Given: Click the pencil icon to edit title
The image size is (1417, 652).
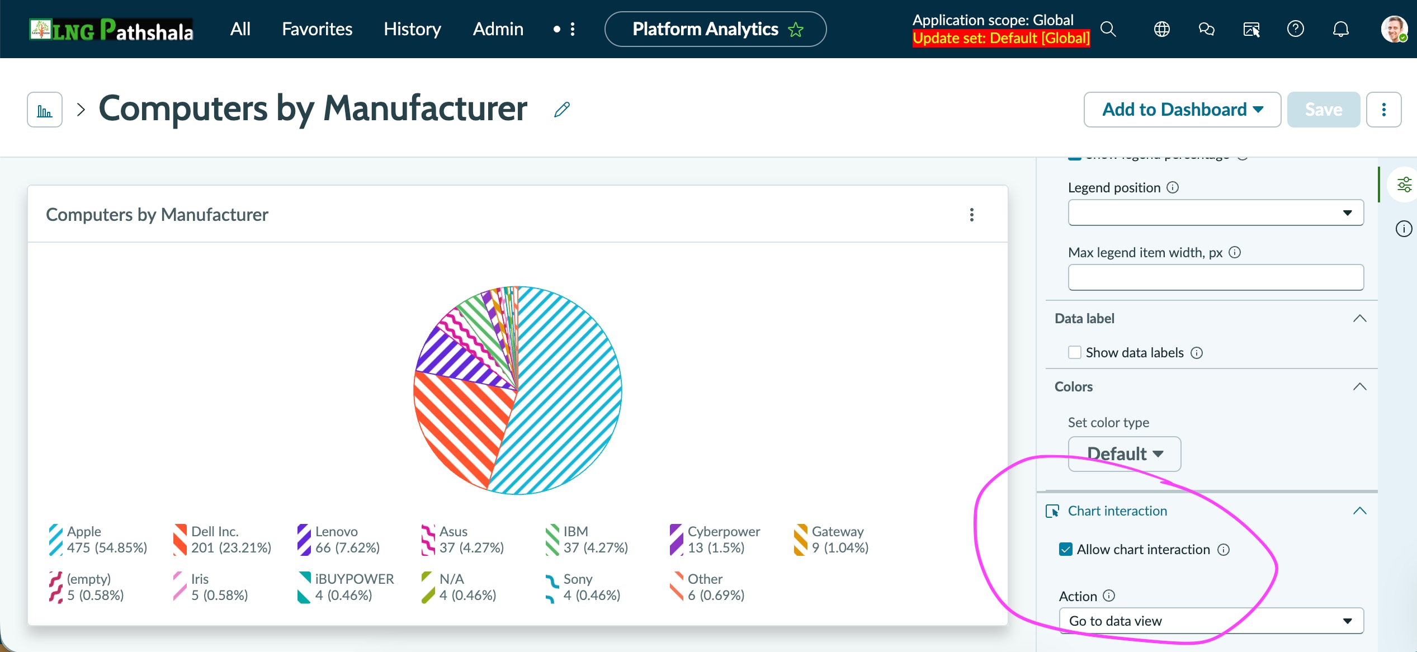Looking at the screenshot, I should (x=561, y=110).
